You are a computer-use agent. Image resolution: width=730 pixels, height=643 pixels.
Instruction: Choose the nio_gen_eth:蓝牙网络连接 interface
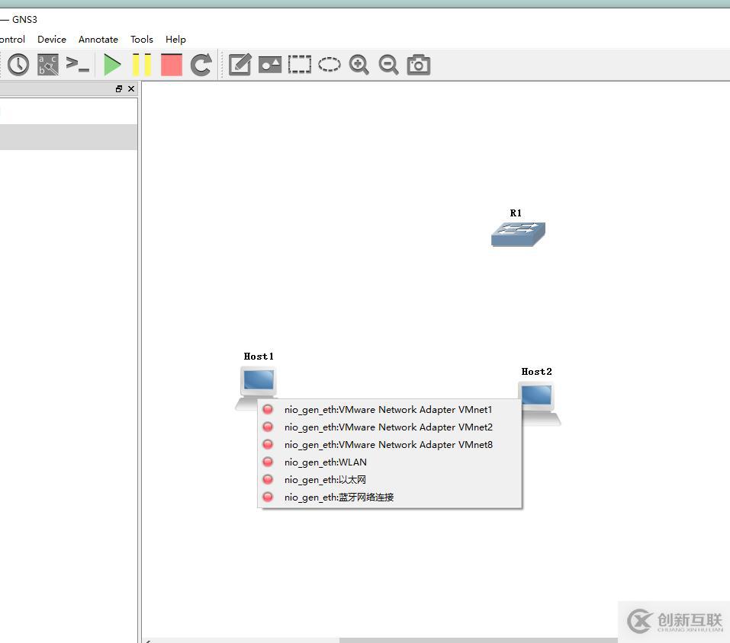point(389,497)
